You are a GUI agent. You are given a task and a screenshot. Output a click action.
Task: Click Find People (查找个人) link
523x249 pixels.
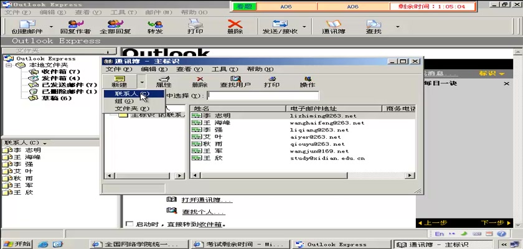tap(204, 211)
